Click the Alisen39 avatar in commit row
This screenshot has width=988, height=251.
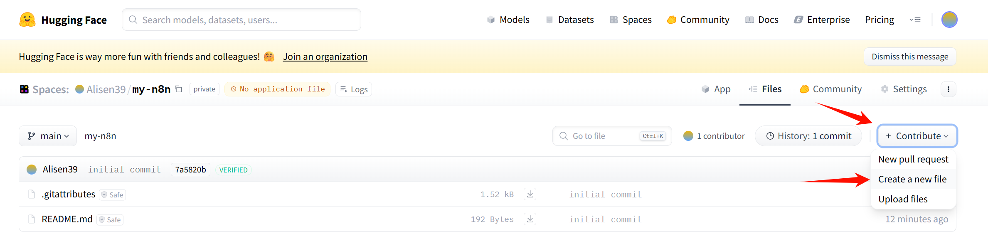click(32, 170)
